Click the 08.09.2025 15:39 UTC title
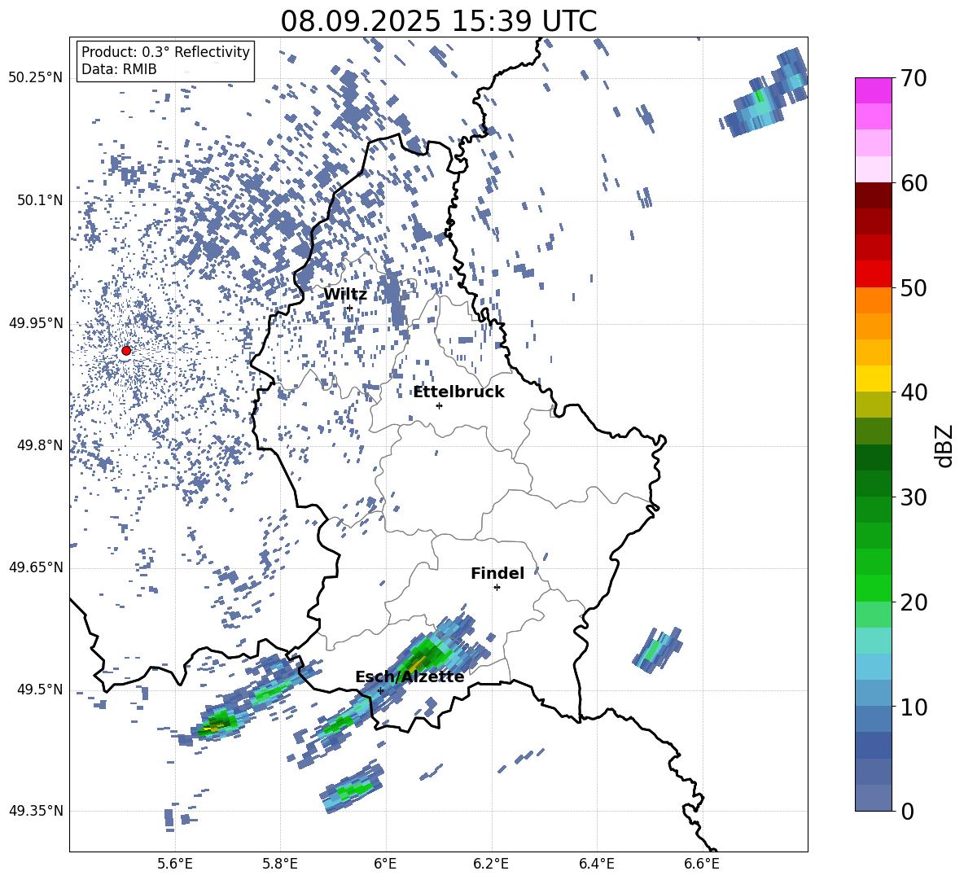 [438, 21]
